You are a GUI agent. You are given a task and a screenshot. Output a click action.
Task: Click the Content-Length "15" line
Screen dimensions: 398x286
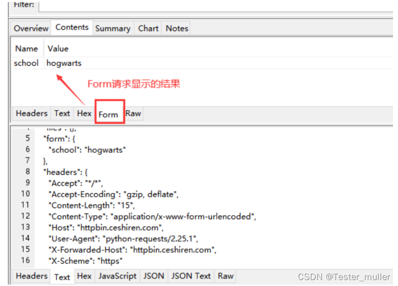[x=91, y=205]
